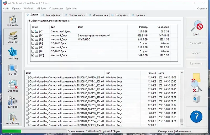Viewport: 210px width, 135px height.
Task: Switch to the Типы файлов tab
Action: click(51, 15)
